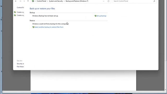Screen dimensions: 167x94
Task: Open Security and Maintenance under See also
Action: 20,64
